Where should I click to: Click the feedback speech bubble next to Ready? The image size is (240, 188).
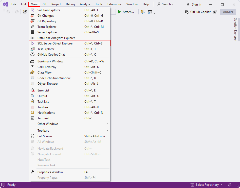[x=3, y=185]
